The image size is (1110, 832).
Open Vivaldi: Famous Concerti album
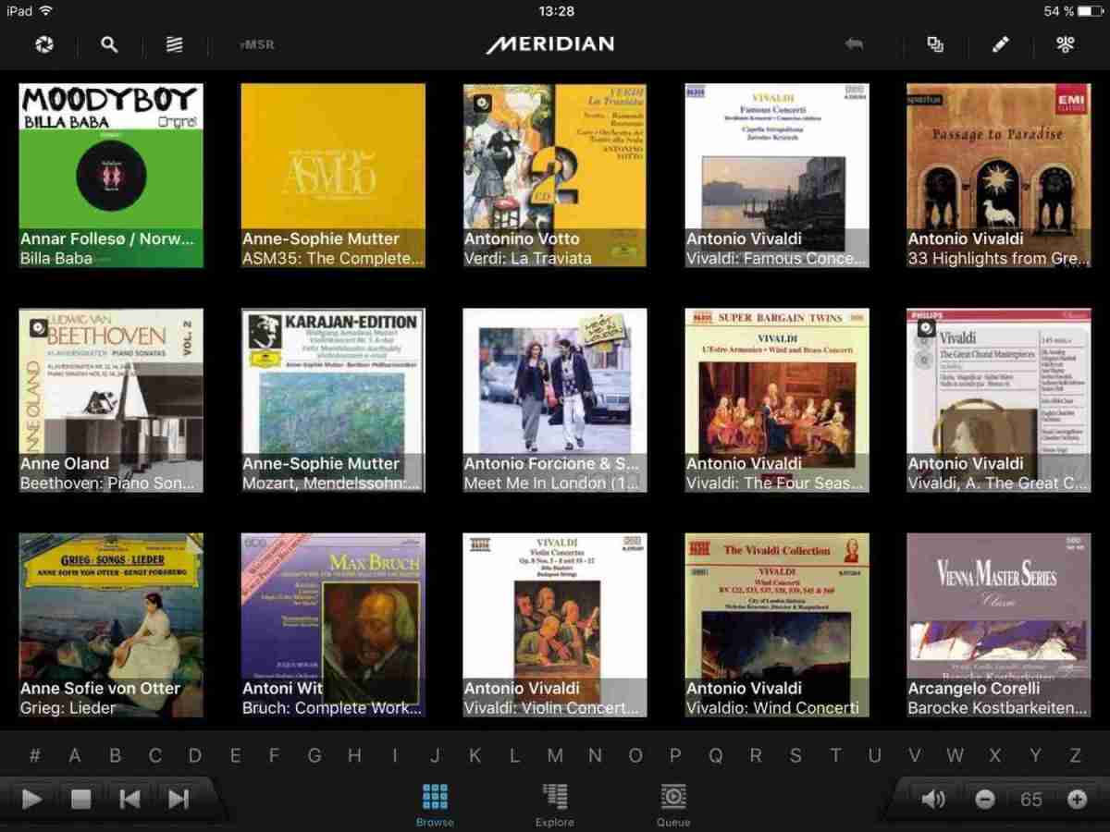[777, 176]
